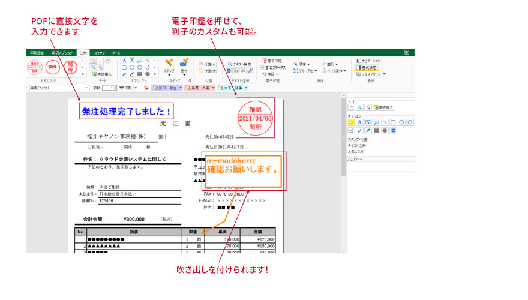This screenshot has height=300, width=528.
Task: Toggle 連続挿入 in the side panel
Action: [383, 107]
